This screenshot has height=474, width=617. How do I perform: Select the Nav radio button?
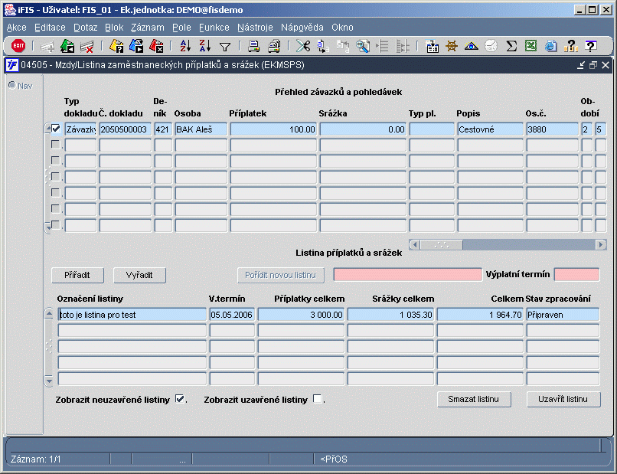tap(12, 85)
